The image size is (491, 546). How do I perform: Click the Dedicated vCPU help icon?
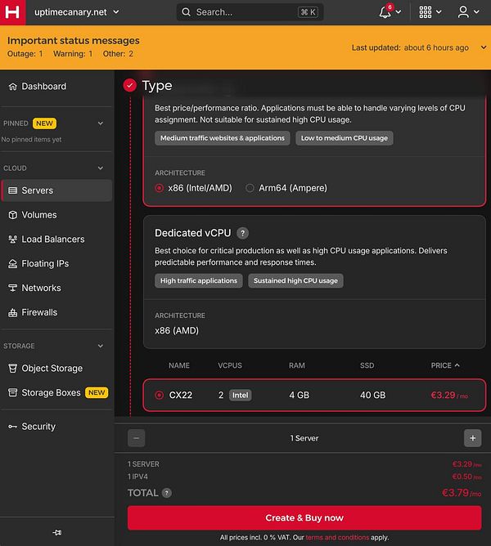tap(243, 233)
